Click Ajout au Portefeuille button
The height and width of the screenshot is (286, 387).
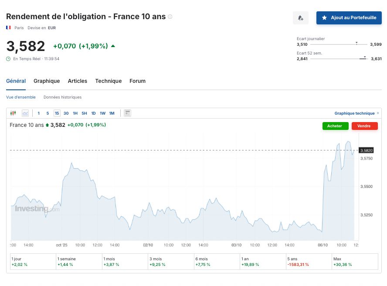click(x=349, y=18)
